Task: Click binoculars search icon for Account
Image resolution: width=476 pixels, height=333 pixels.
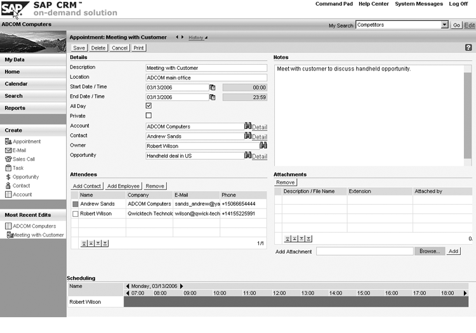Action: click(x=248, y=126)
